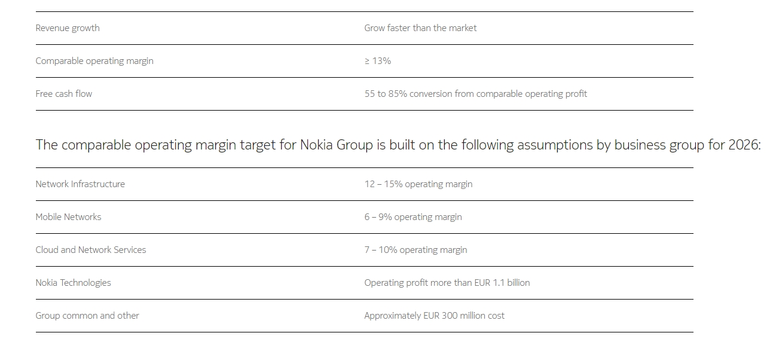The width and height of the screenshot is (776, 348).
Task: Click the Free cash flow label
Action: pos(64,94)
